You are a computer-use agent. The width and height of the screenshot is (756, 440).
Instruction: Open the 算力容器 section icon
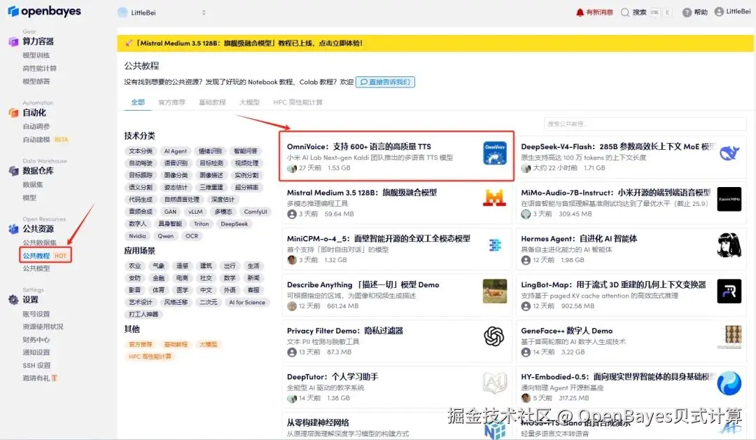13,41
